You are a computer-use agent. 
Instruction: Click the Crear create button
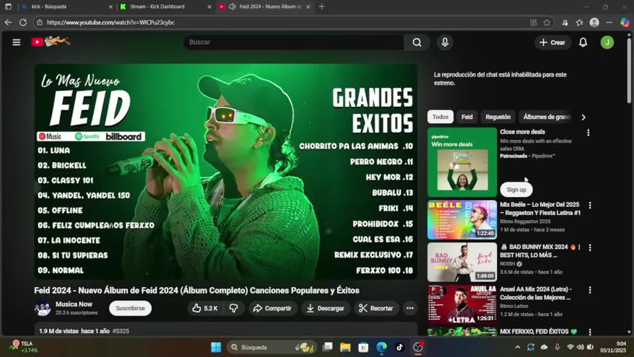(x=553, y=42)
